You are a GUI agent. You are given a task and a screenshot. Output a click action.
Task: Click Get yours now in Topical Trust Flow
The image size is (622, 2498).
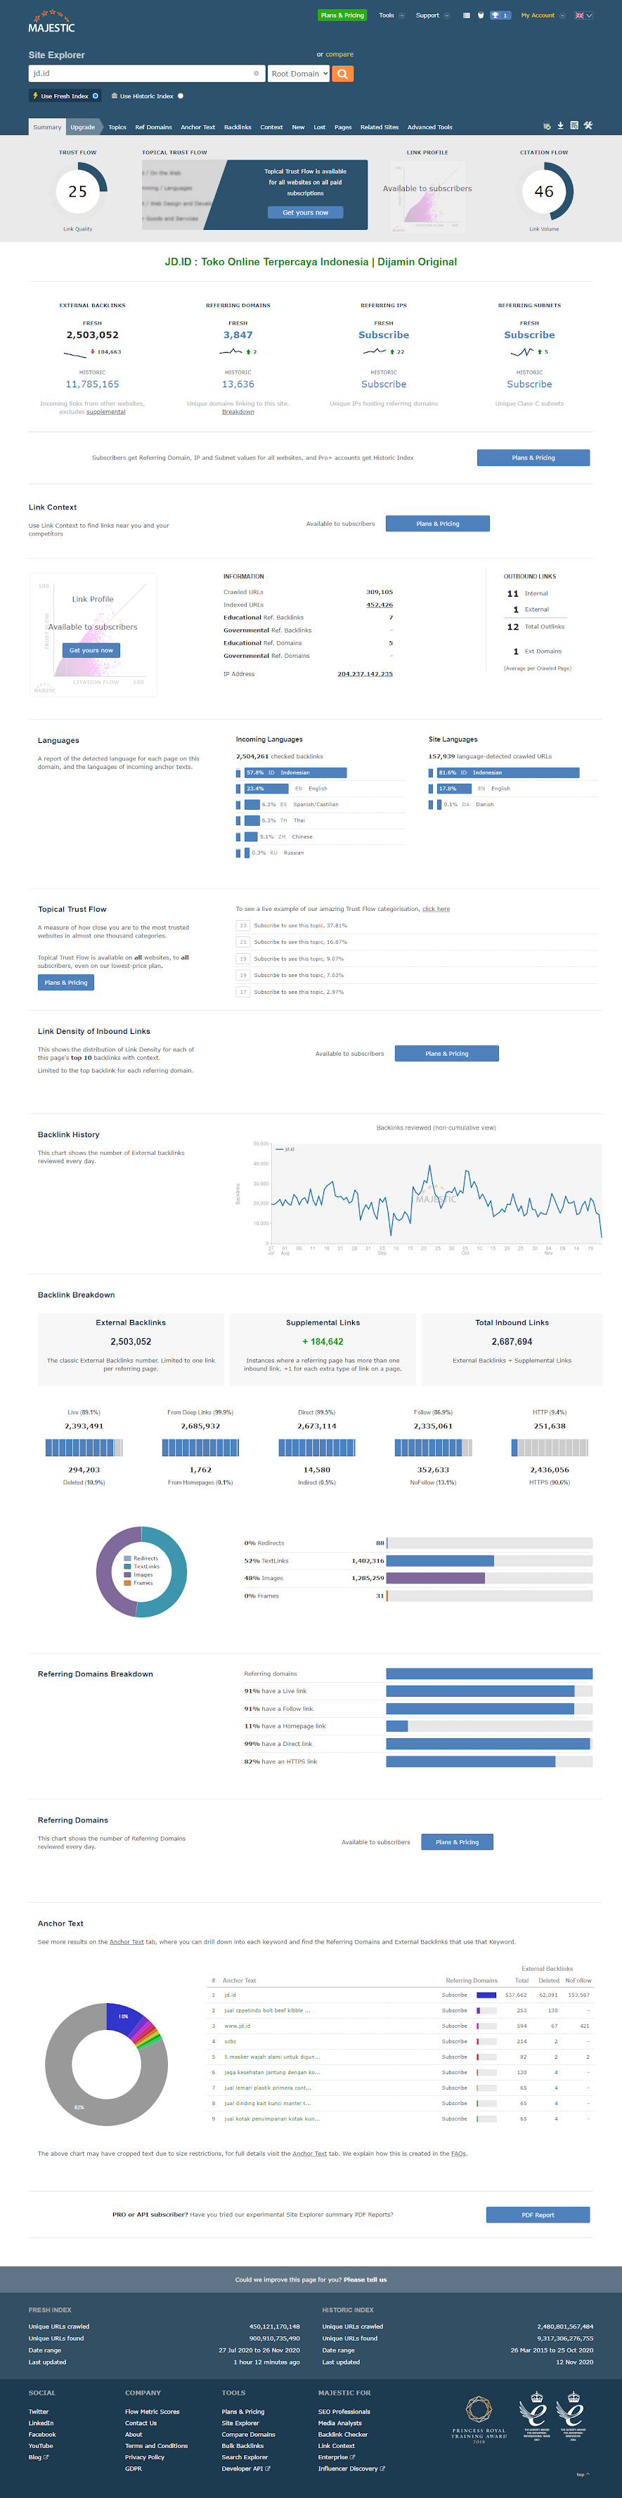tap(306, 212)
